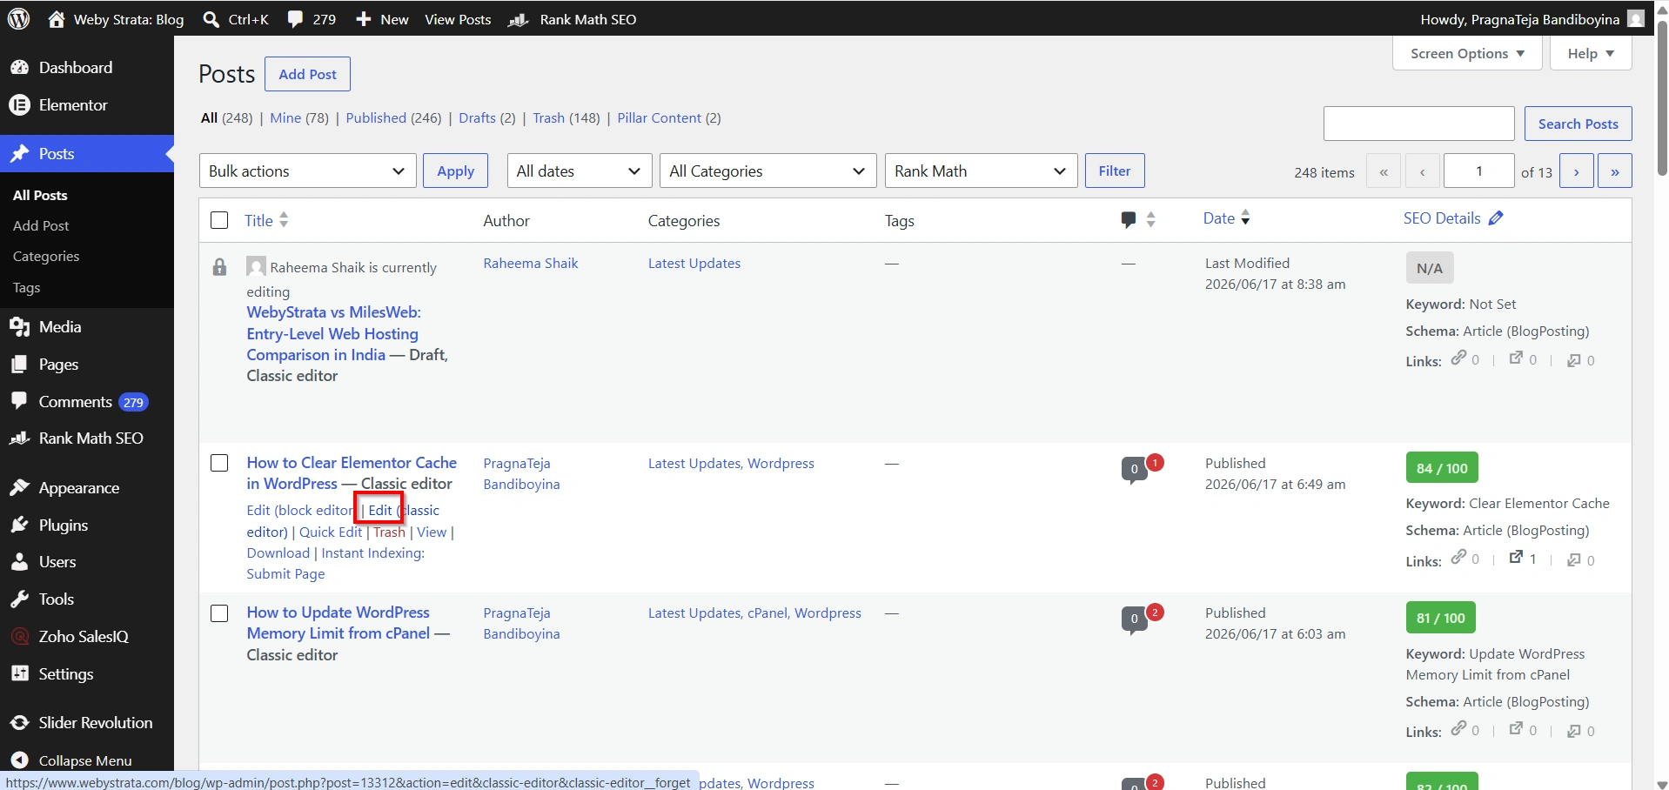Open the Dashboard sidebar icon
The width and height of the screenshot is (1669, 790).
(19, 68)
